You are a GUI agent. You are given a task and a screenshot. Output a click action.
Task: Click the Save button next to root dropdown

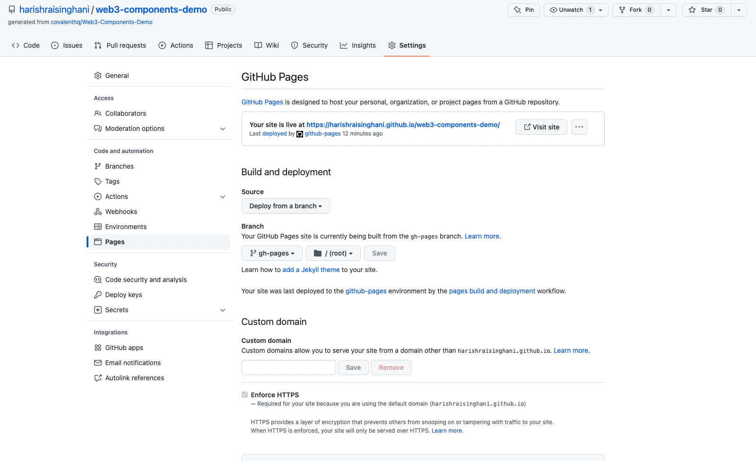coord(380,253)
